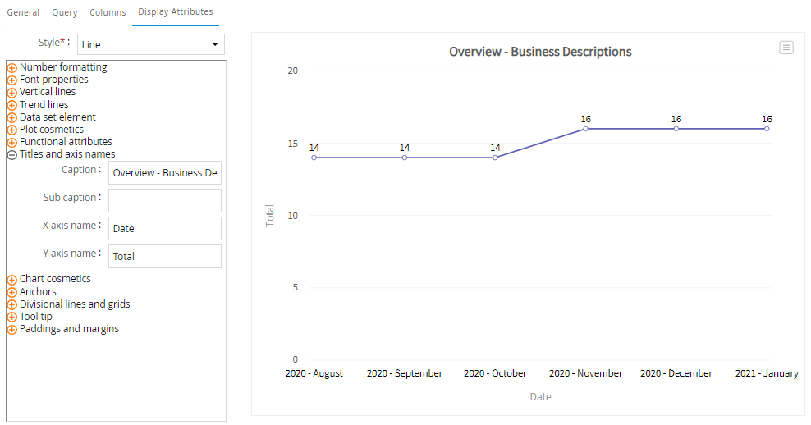
Task: Expand the Chart cosmetics section
Action: (x=12, y=280)
